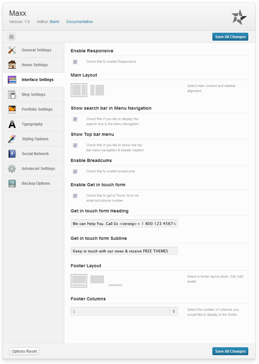Disable the Enable Breadcums checkbox
This screenshot has height=364, width=259.
point(75,171)
